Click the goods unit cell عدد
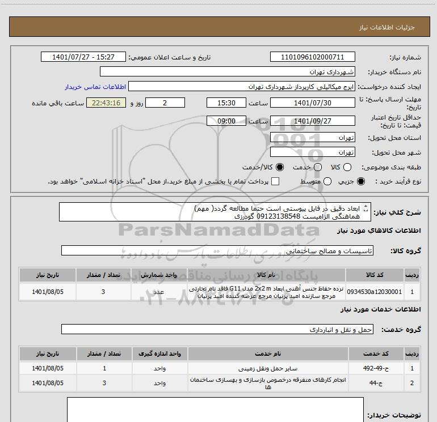Screen dimensions: 437x422 (159, 292)
